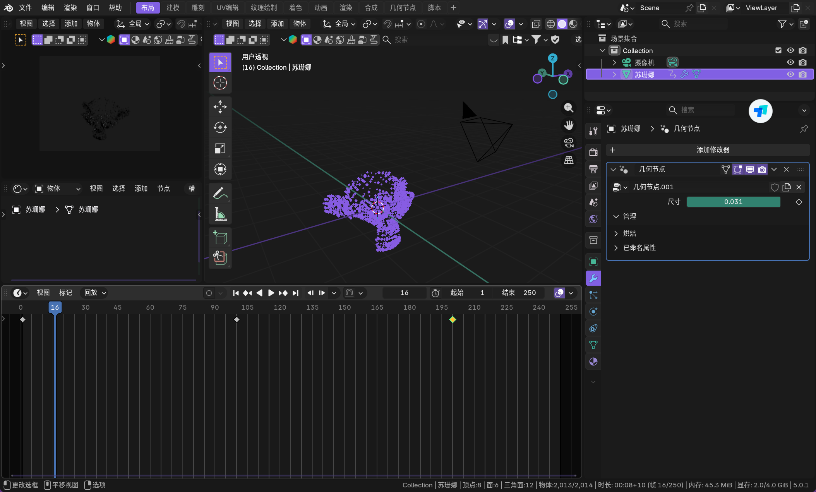Toggle camera view in the viewport
The image size is (816, 492).
[569, 143]
